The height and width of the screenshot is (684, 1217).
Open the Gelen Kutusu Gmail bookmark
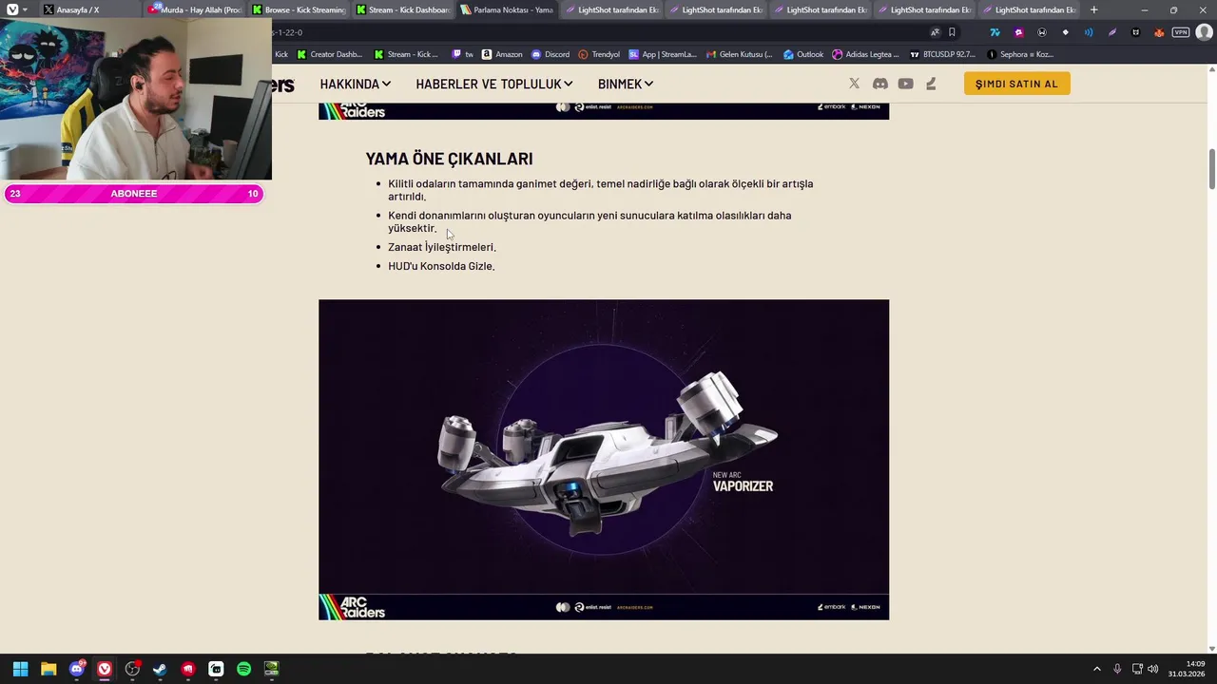tap(740, 54)
